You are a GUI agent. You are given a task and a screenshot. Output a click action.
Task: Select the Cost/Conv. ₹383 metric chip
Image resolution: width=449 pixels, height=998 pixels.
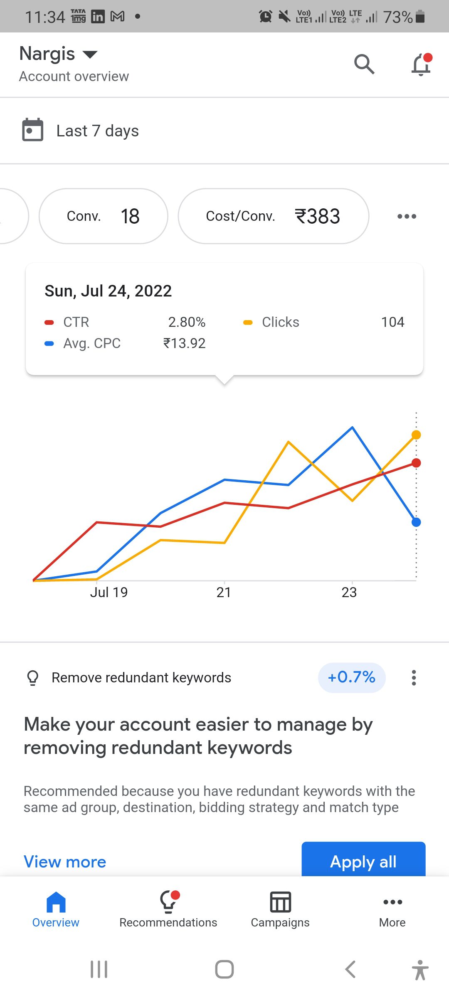pos(274,216)
